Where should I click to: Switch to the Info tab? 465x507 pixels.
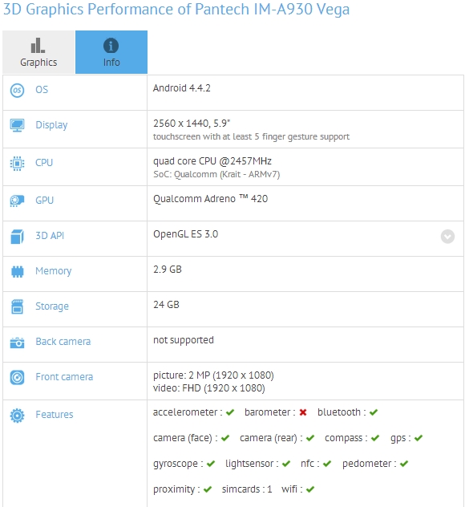111,52
